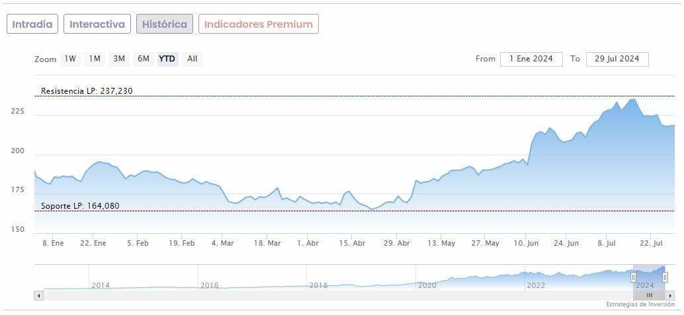The width and height of the screenshot is (684, 315).
Task: Click the navigator left handle
Action: point(633,277)
